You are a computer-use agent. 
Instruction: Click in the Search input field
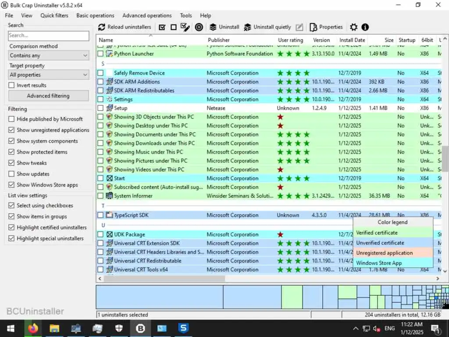click(48, 36)
